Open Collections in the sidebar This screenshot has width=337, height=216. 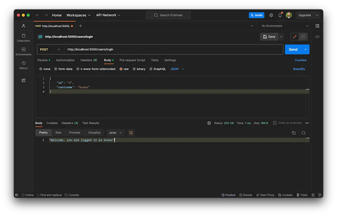pos(24,38)
